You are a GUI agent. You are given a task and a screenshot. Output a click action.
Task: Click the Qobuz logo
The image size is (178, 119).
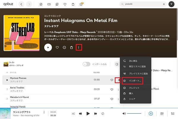pyautogui.click(x=8, y=4)
